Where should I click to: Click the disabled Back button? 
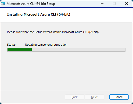75,97
